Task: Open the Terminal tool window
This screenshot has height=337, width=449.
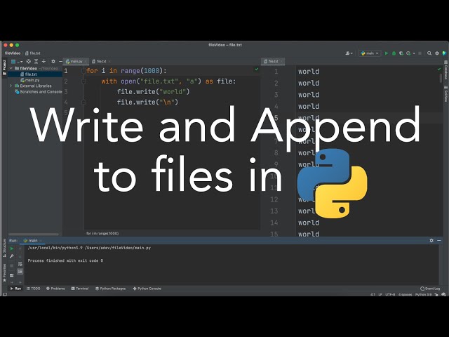Action: (80, 289)
